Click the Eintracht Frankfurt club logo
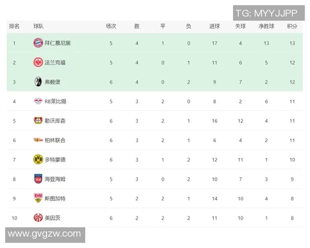Image resolution: width=310 pixels, height=248 pixels. click(x=38, y=63)
